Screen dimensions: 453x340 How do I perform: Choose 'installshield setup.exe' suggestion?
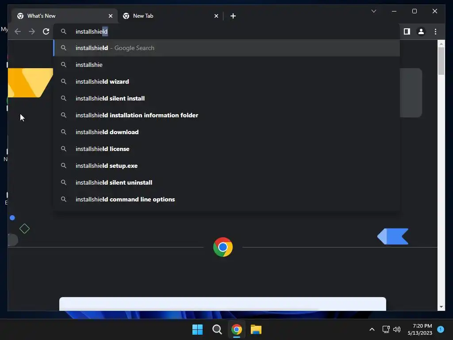(226, 166)
